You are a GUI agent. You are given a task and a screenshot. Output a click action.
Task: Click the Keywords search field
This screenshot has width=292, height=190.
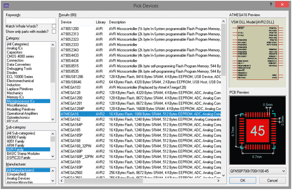coord(31,21)
